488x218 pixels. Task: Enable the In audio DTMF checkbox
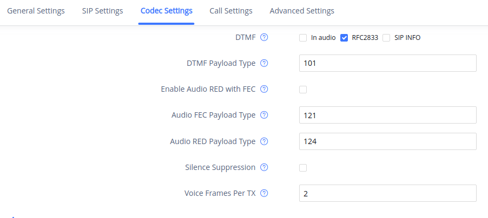(303, 38)
